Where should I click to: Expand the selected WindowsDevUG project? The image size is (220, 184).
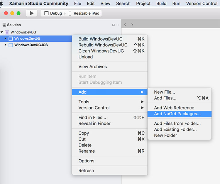[6, 38]
